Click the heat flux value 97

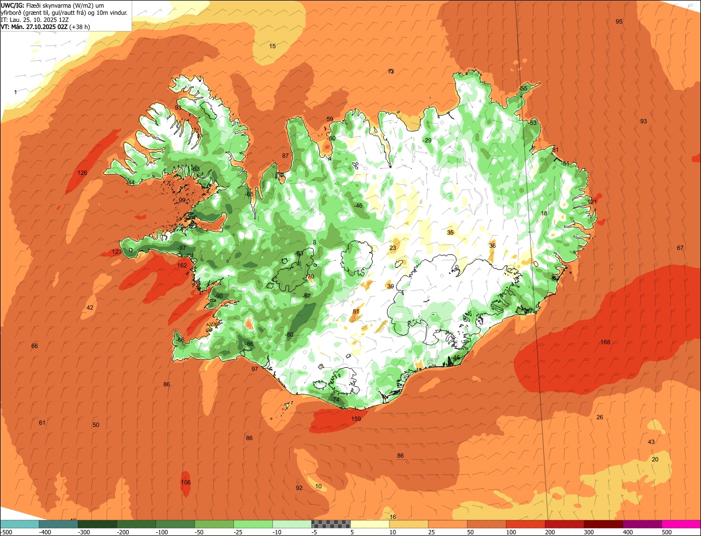tap(255, 369)
